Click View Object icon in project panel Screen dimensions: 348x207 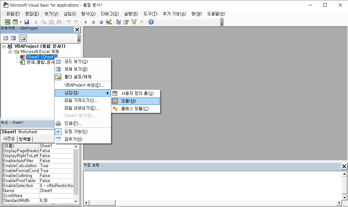pyautogui.click(x=13, y=38)
